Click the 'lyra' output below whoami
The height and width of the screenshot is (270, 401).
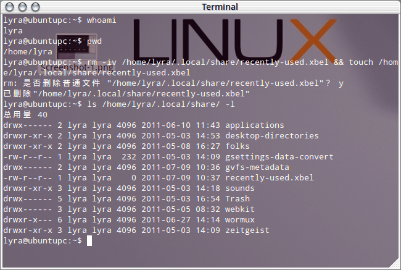click(x=13, y=31)
